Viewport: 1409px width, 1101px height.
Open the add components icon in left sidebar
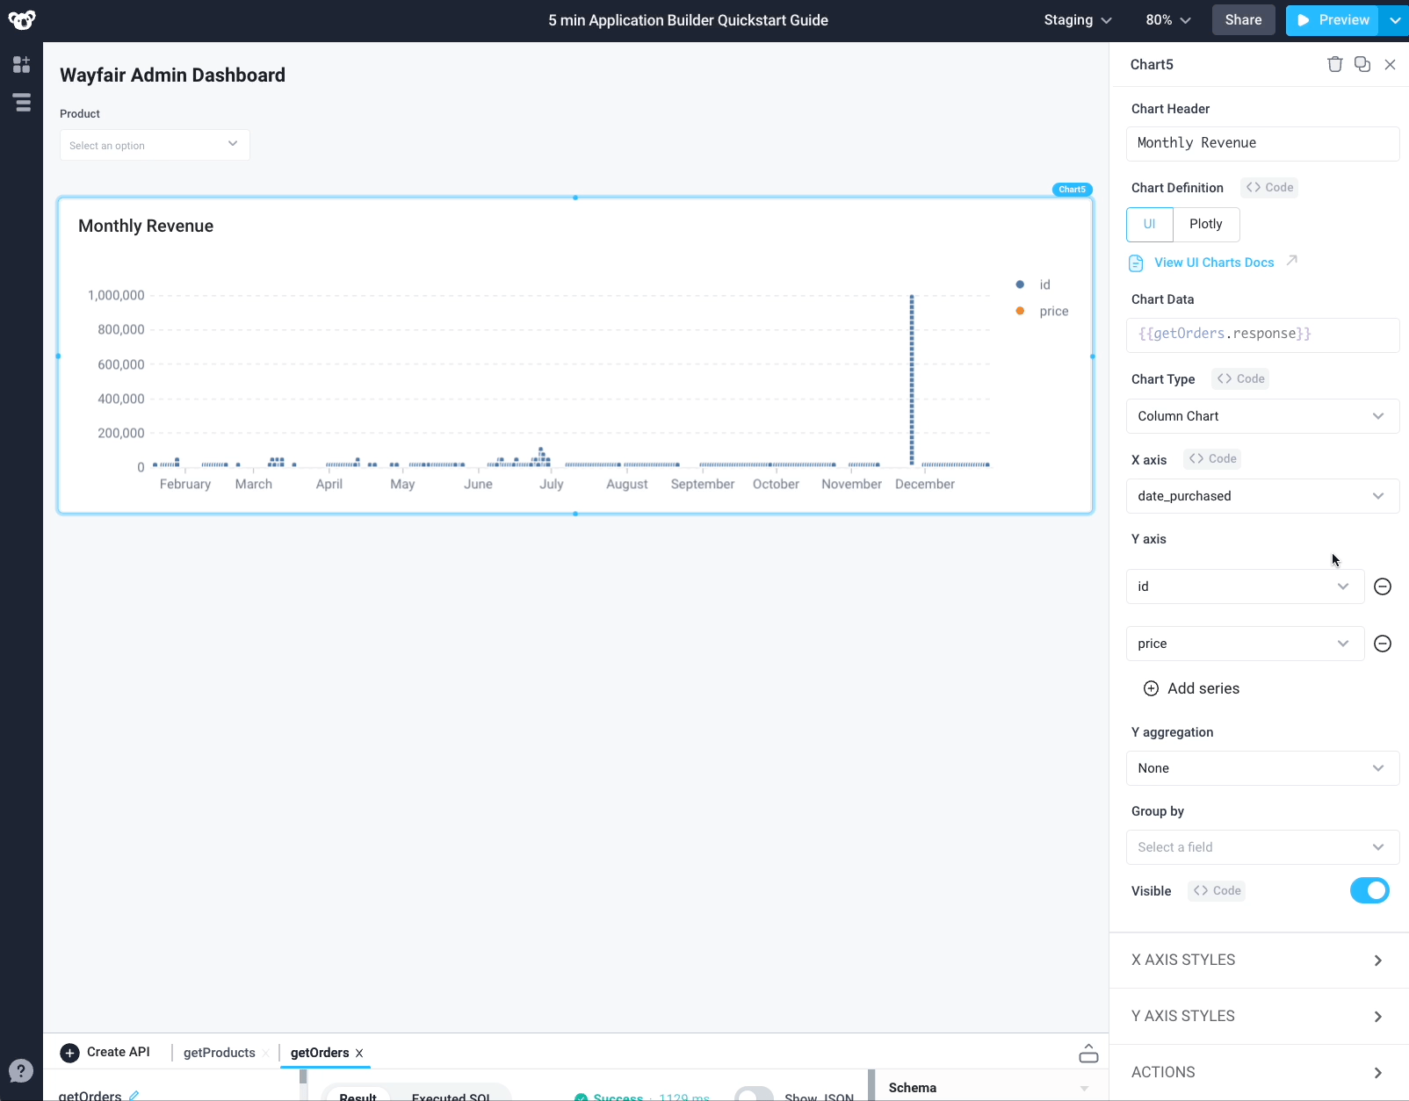tap(21, 64)
